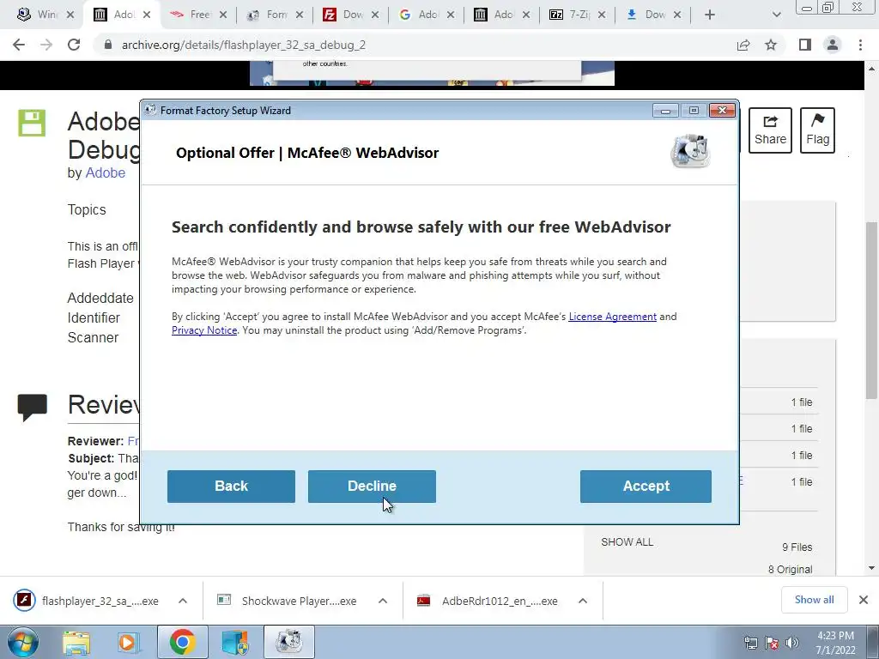
Task: Click the video preview thumbnail at top
Action: [x=432, y=74]
